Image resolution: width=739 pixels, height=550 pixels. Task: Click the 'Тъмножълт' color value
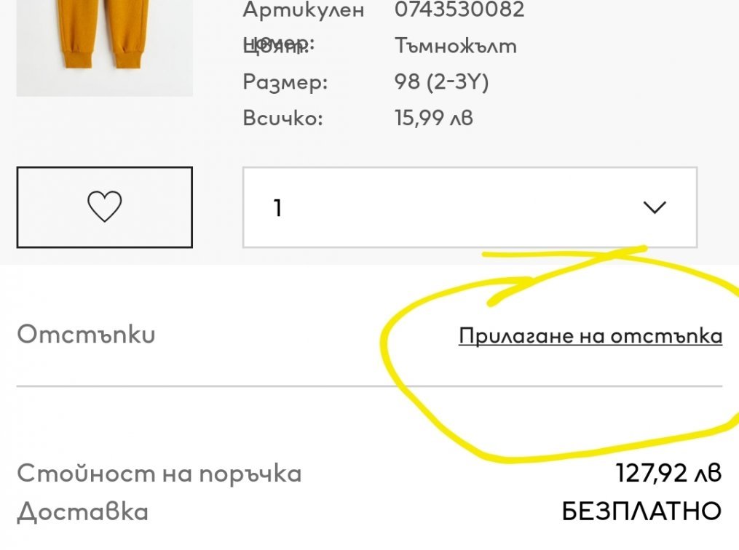point(456,46)
